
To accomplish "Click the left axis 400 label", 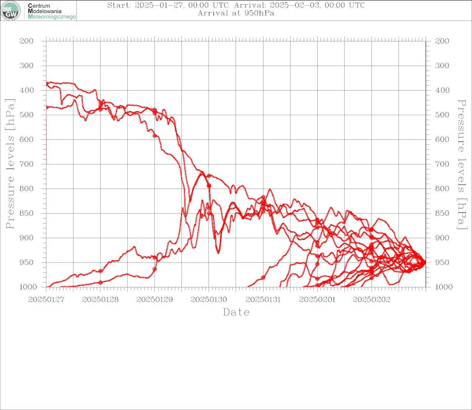I will pyautogui.click(x=27, y=90).
